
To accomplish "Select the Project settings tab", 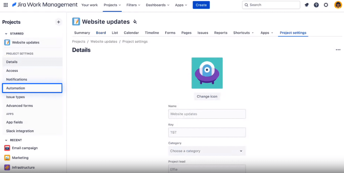I will [293, 33].
